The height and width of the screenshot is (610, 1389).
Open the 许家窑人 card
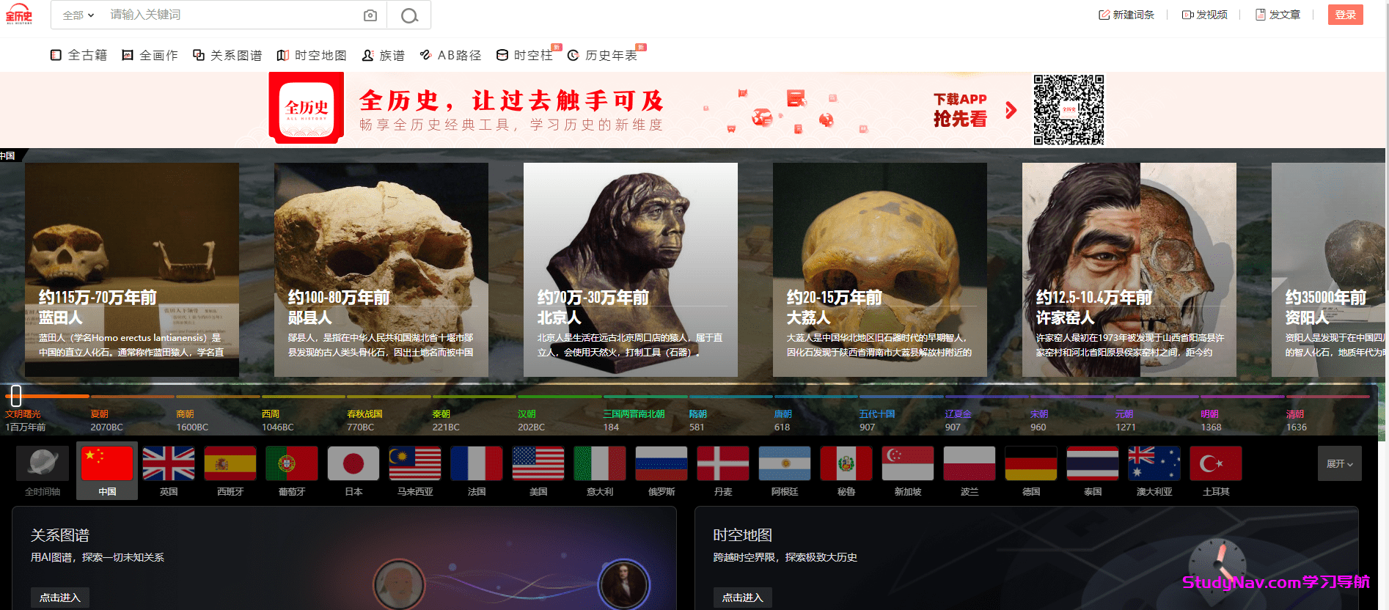(x=1129, y=270)
